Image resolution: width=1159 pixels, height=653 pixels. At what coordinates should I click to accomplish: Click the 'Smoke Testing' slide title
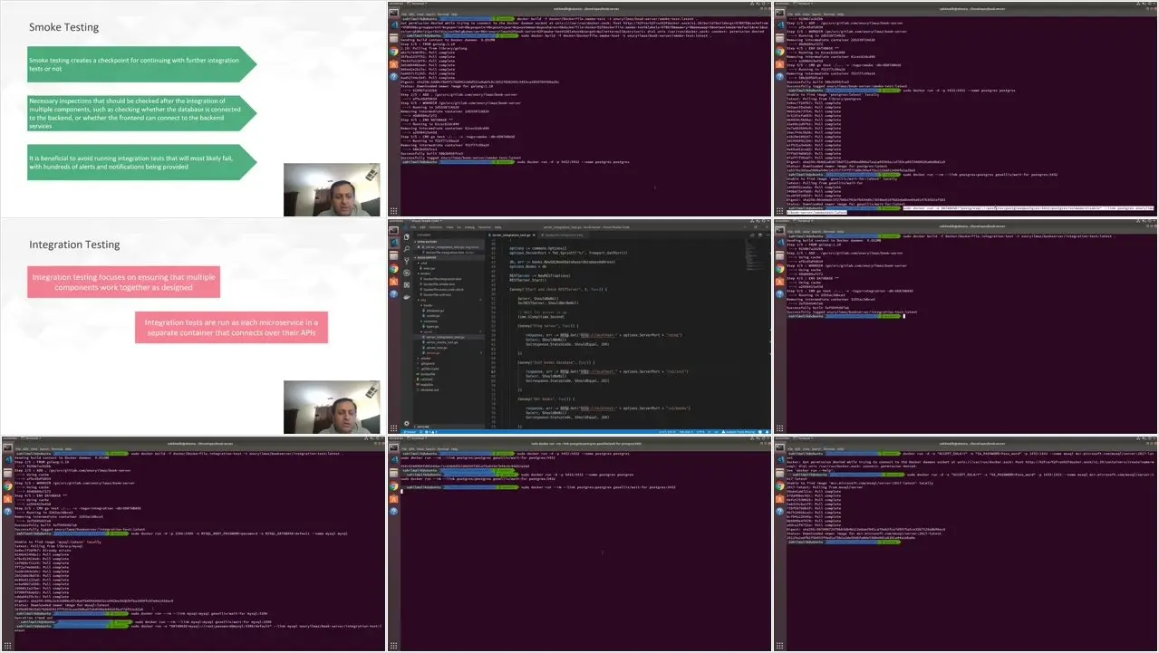(x=64, y=27)
